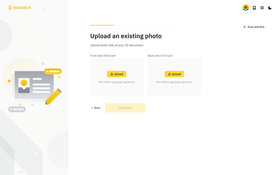280x175 pixels.
Task: Upload the back side of your ID card
Action: 174,74
